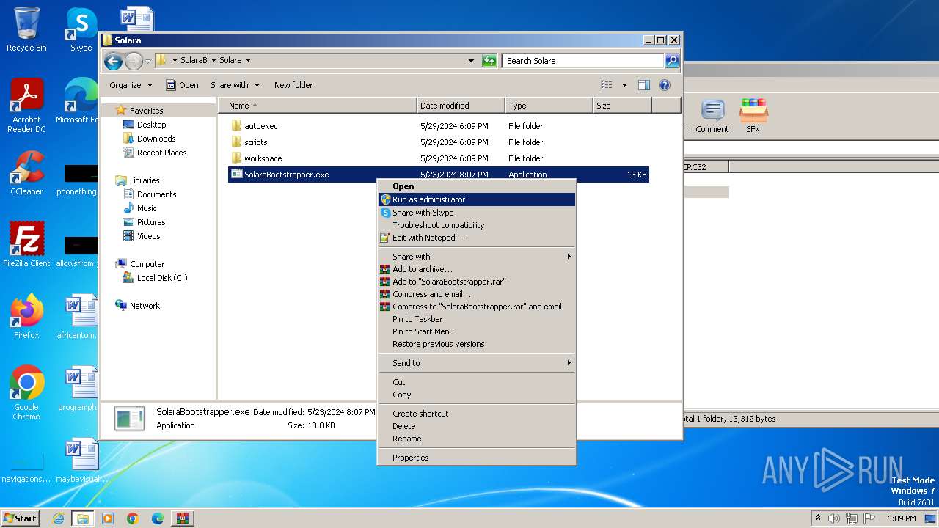939x528 pixels.
Task: Open recent pages dropdown next to Forward
Action: point(148,61)
